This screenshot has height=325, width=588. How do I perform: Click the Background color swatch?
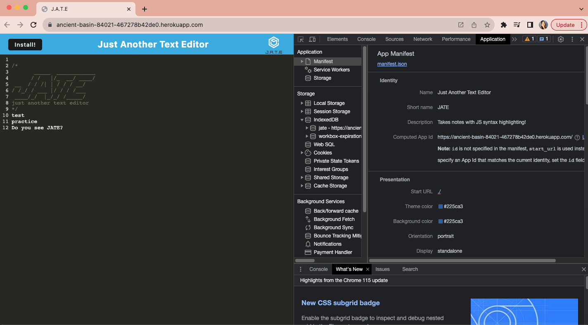point(441,221)
